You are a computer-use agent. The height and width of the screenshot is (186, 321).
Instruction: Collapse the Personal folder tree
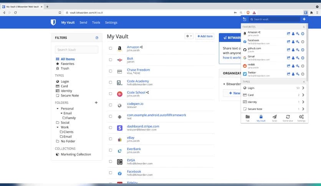click(57, 109)
